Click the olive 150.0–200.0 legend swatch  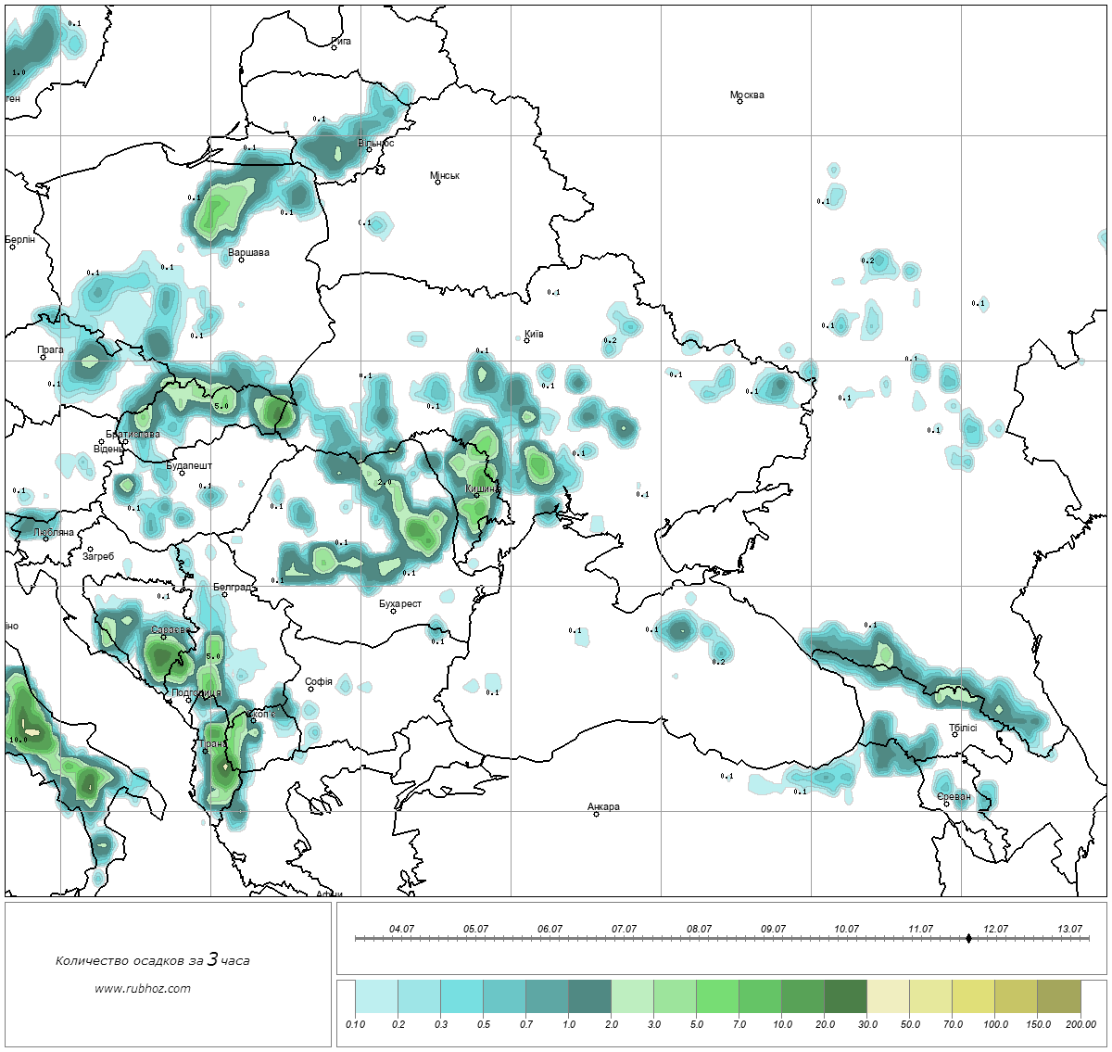tap(1058, 997)
